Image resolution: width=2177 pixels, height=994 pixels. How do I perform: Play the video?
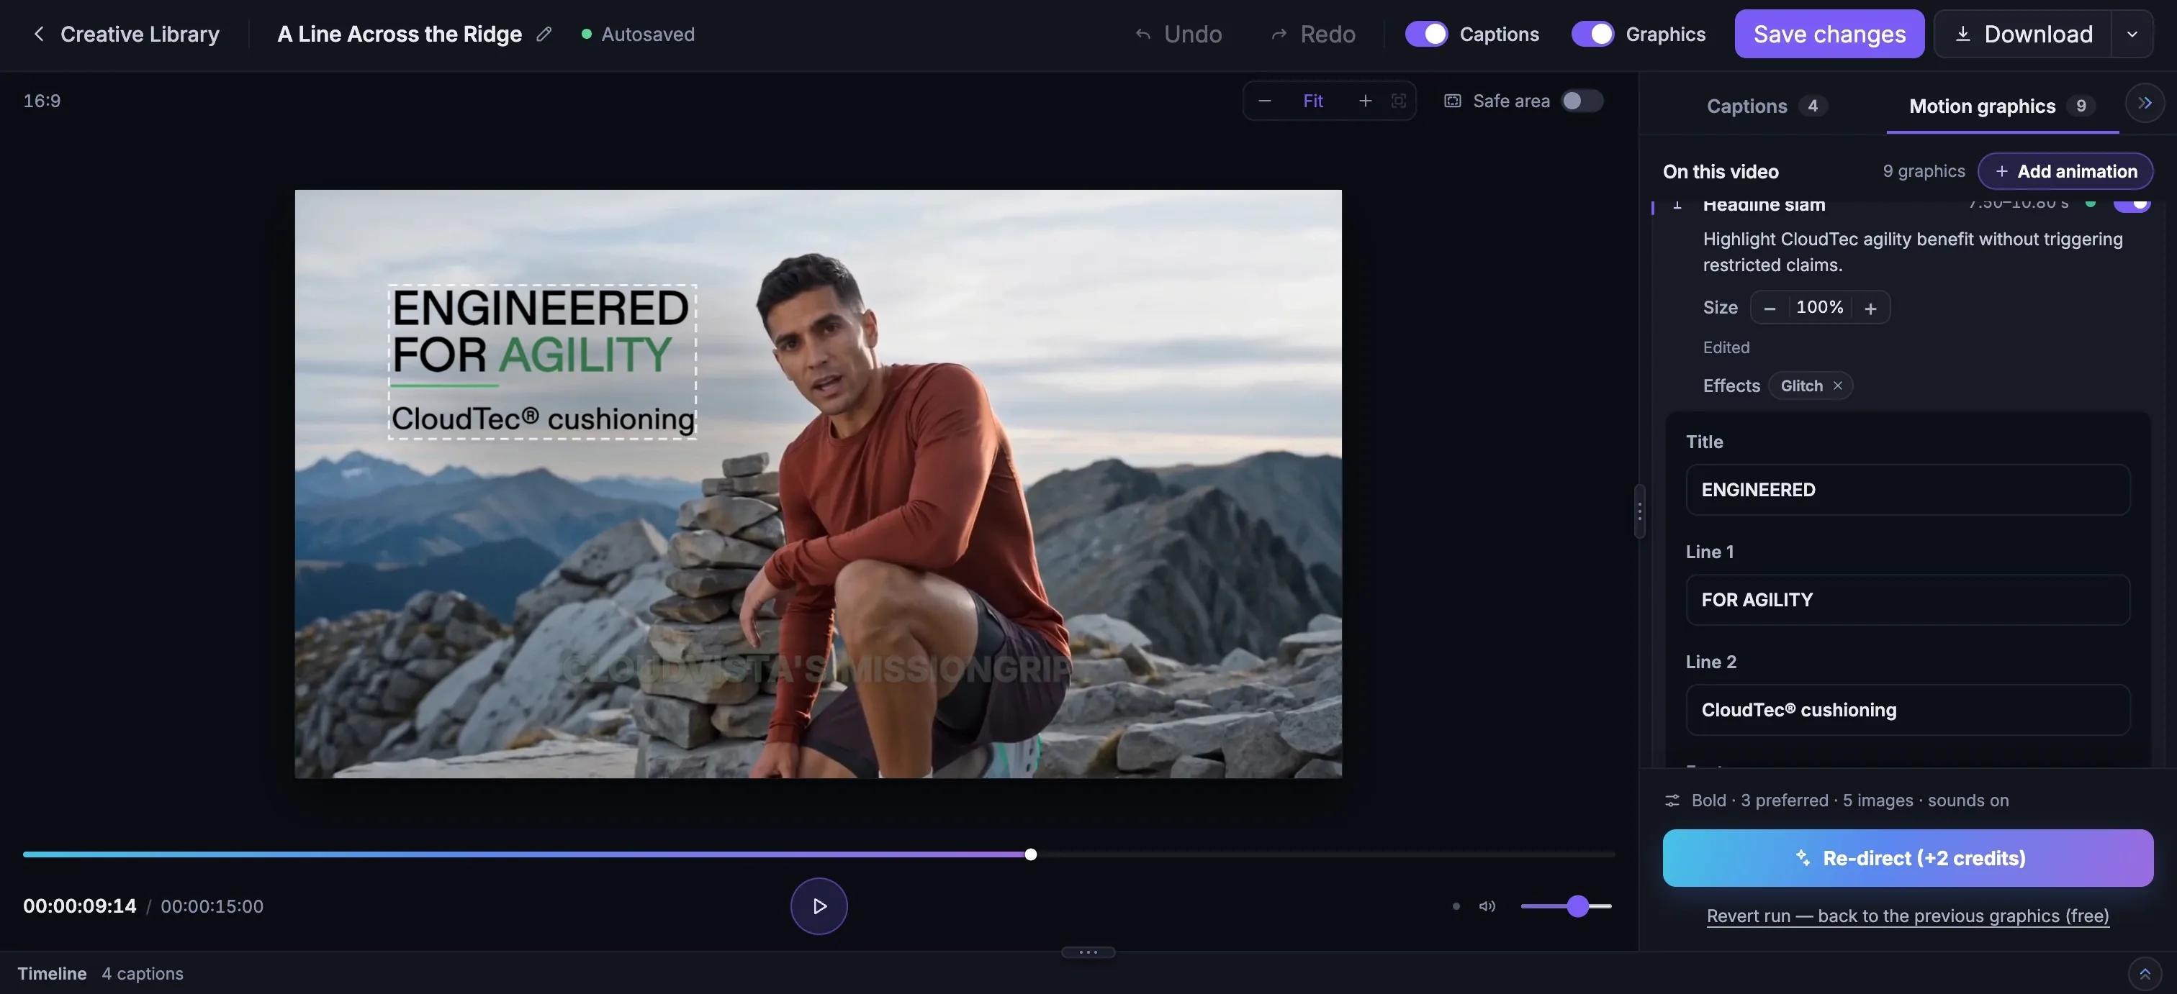pyautogui.click(x=818, y=906)
